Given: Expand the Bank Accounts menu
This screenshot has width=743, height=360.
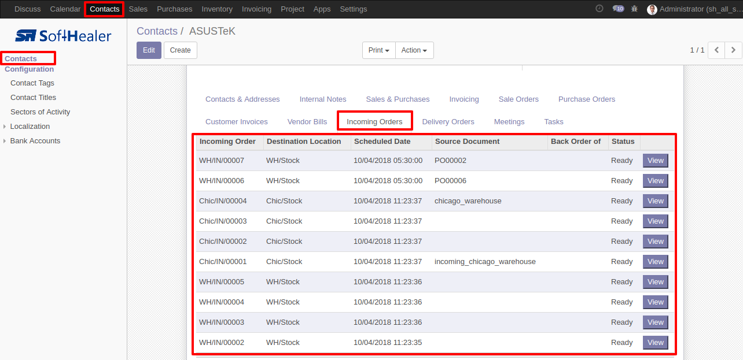Looking at the screenshot, I should point(35,140).
